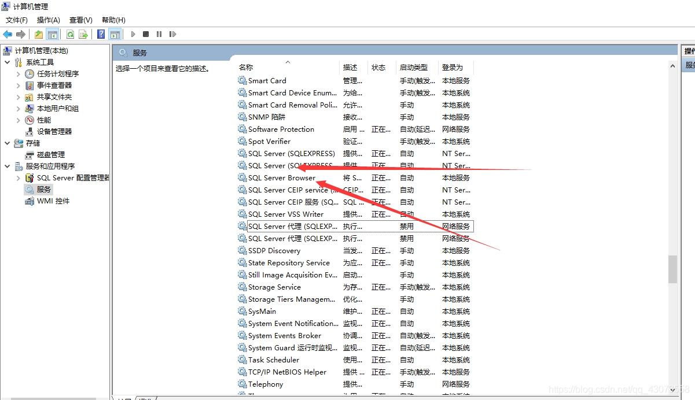Click gear icon beside SQL Server Browser

(x=242, y=177)
